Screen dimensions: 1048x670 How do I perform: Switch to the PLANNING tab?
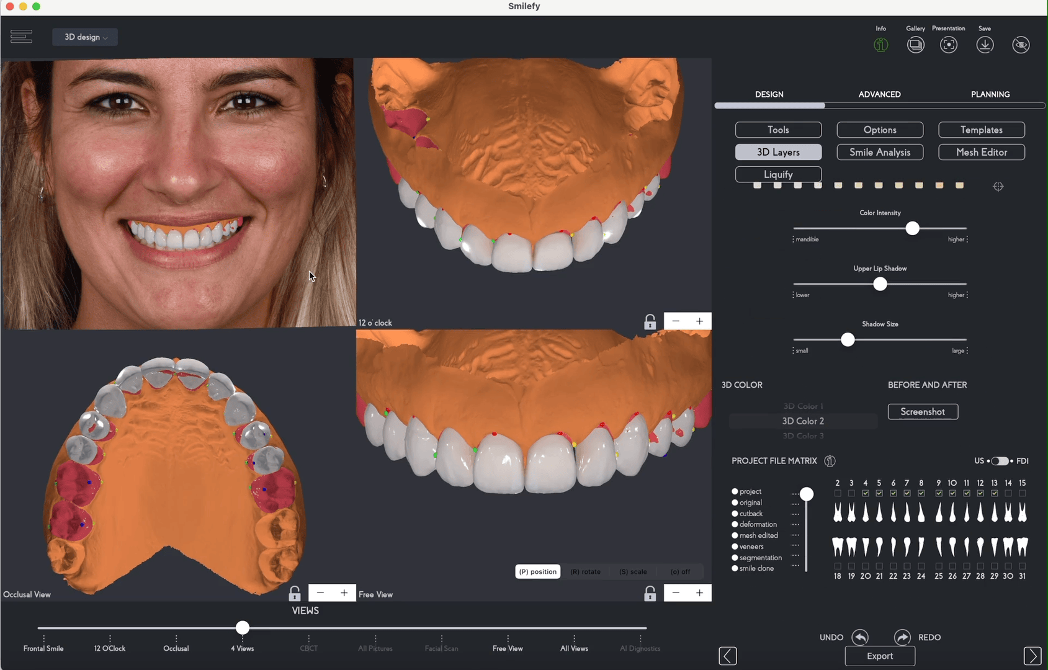[990, 94]
